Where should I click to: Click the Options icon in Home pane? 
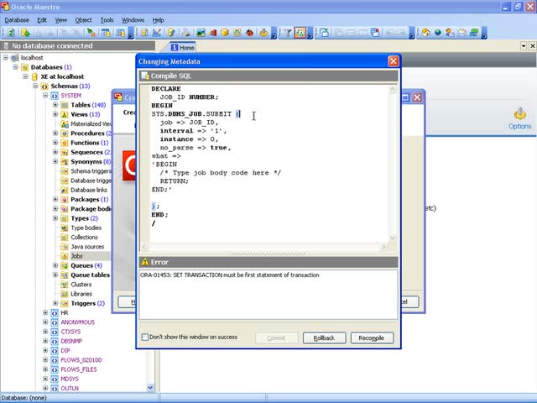point(520,118)
